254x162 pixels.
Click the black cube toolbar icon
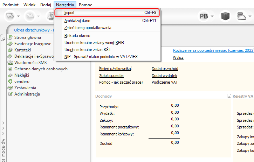(x=225, y=16)
